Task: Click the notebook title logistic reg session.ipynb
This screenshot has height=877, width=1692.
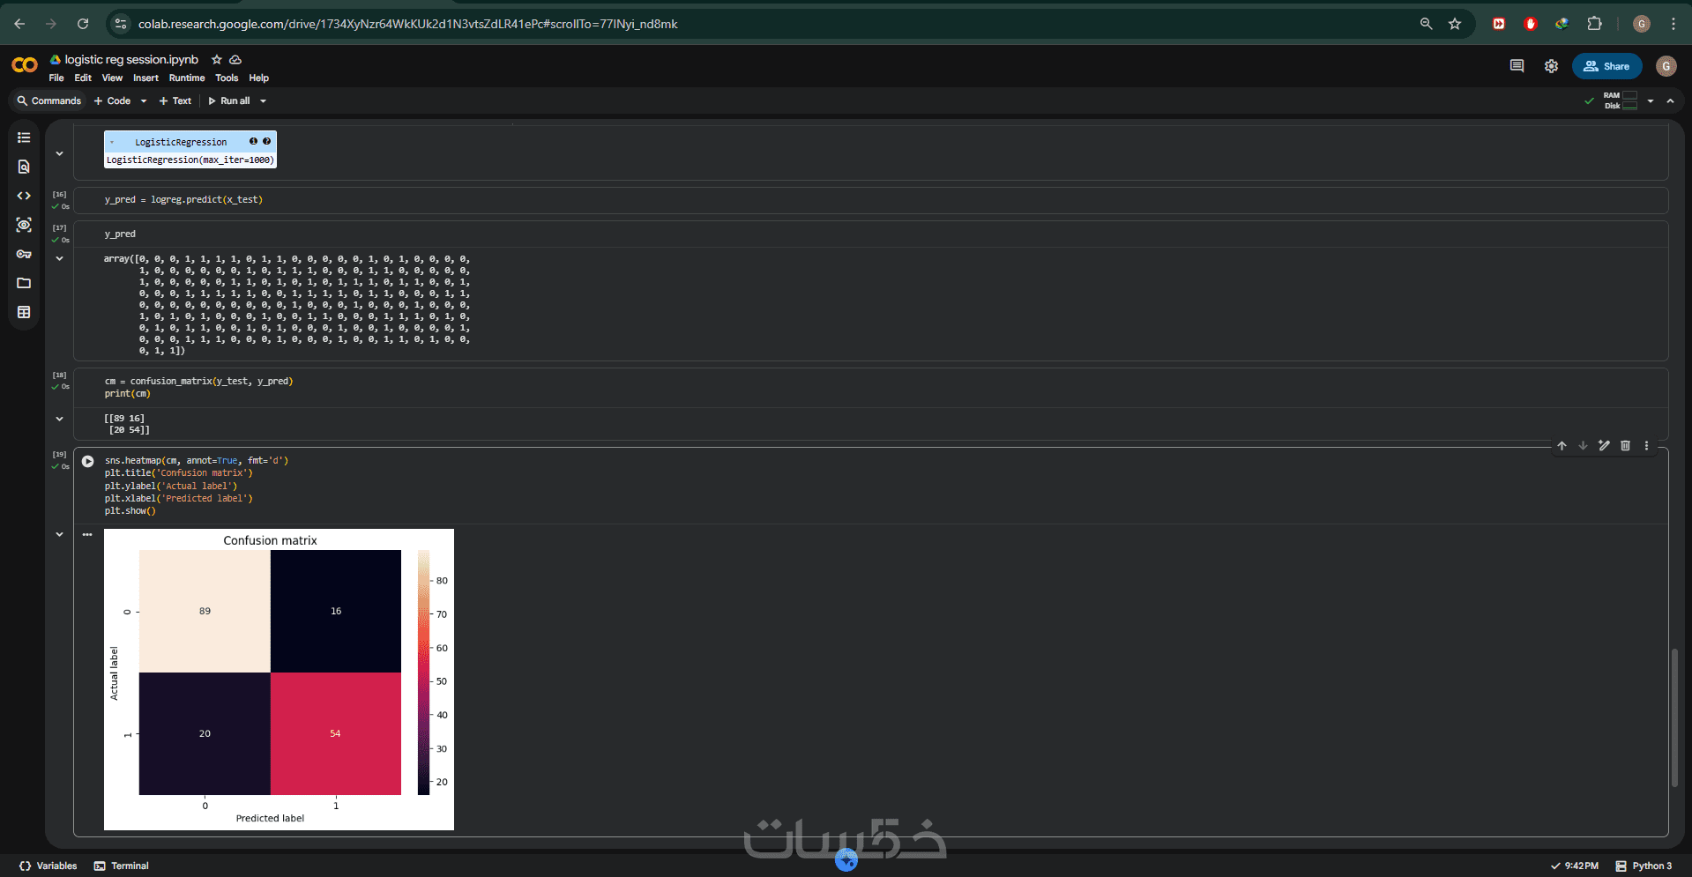Action: (131, 60)
